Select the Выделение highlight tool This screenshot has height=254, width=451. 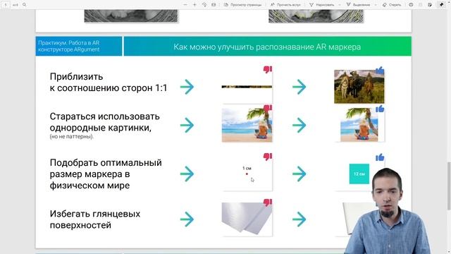358,5
